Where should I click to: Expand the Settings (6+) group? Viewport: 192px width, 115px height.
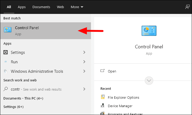click(x=13, y=107)
